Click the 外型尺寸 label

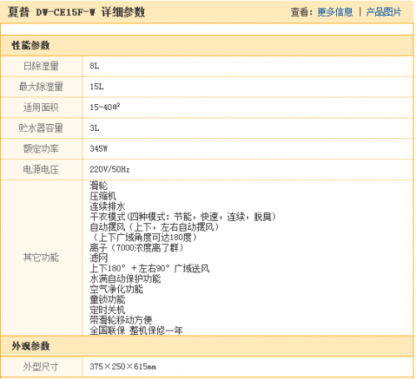tap(41, 367)
